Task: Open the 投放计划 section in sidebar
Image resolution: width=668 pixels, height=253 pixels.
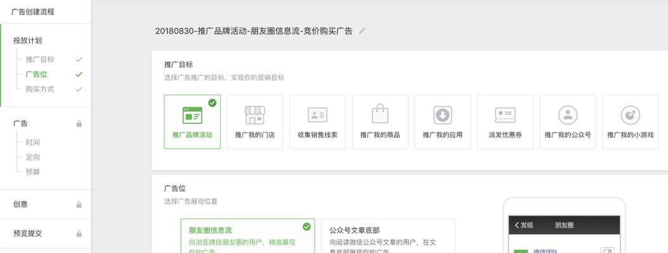Action: 28,40
